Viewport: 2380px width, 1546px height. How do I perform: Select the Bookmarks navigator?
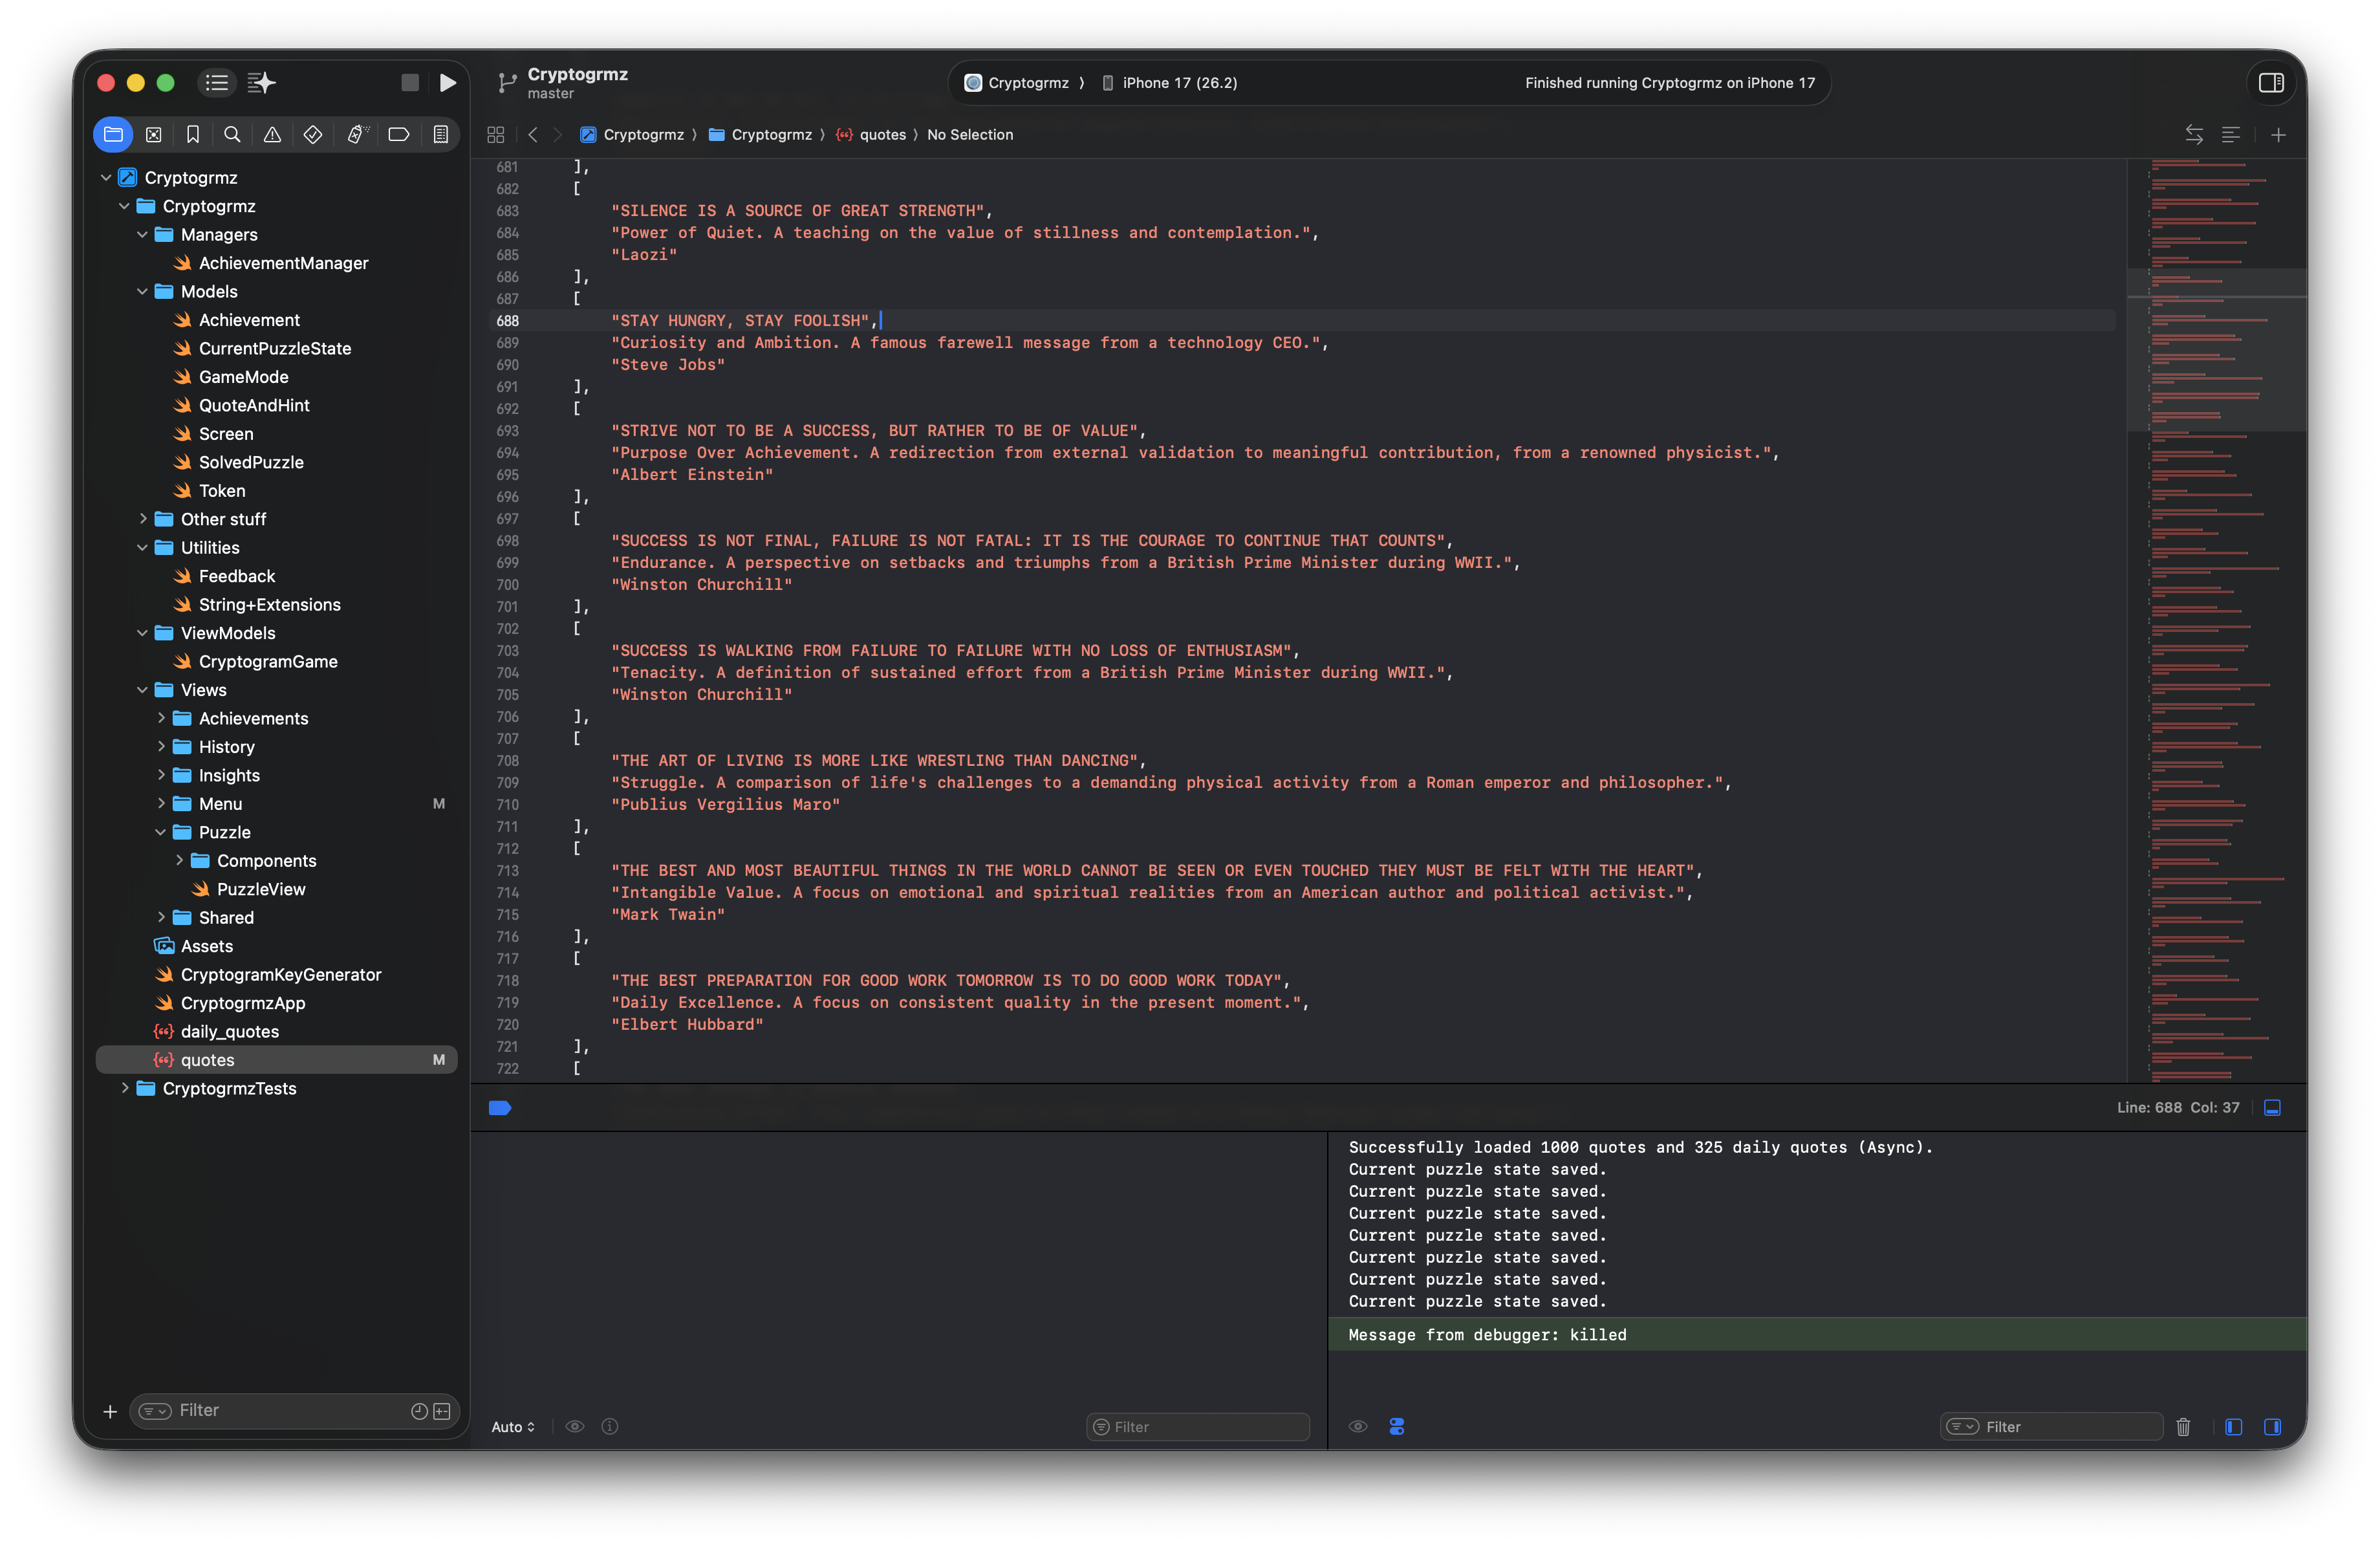click(193, 134)
